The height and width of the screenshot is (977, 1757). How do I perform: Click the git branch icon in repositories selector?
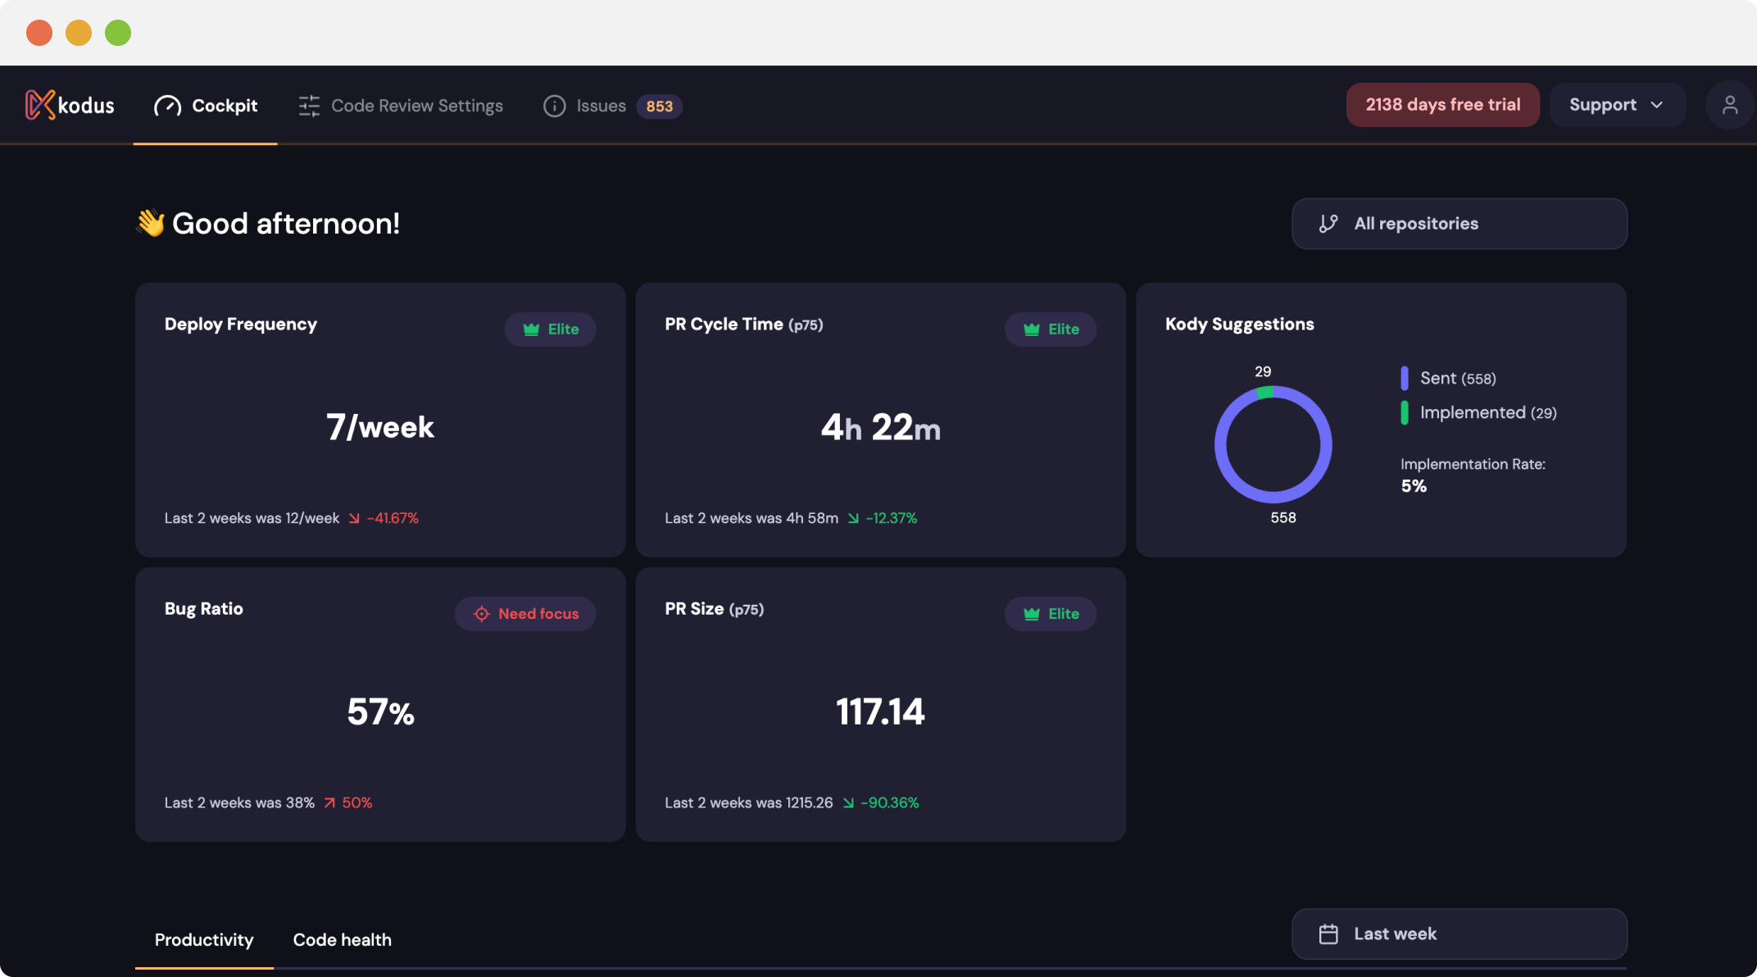(x=1328, y=224)
